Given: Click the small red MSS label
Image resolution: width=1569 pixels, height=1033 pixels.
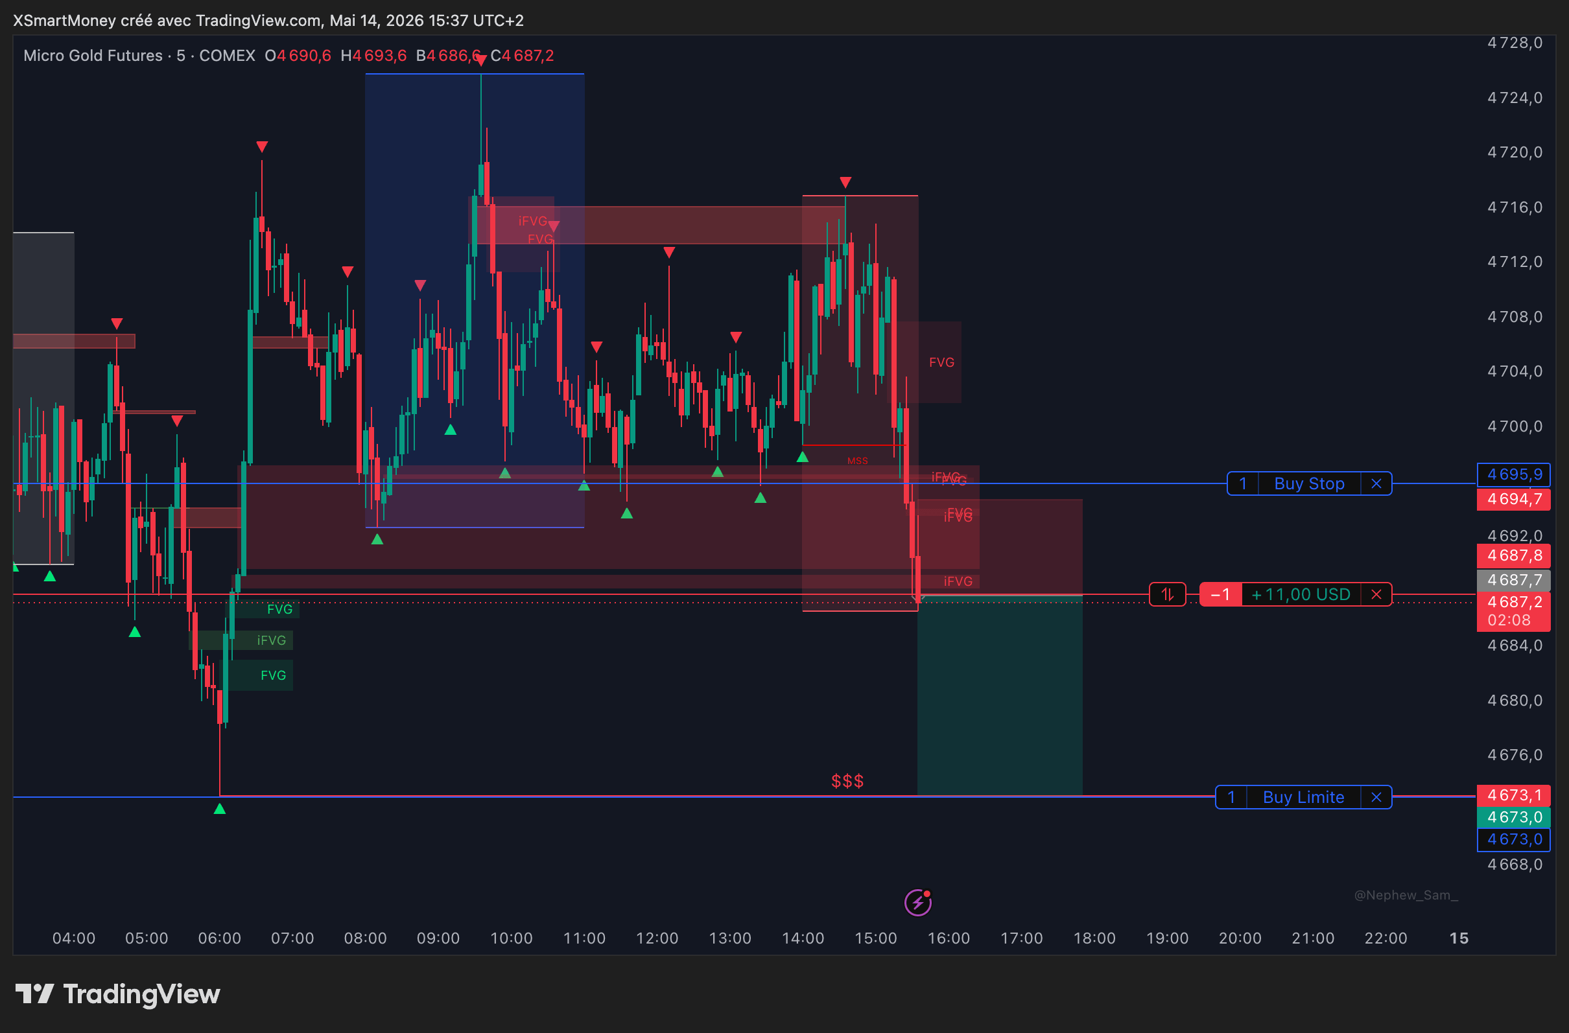Looking at the screenshot, I should [857, 461].
